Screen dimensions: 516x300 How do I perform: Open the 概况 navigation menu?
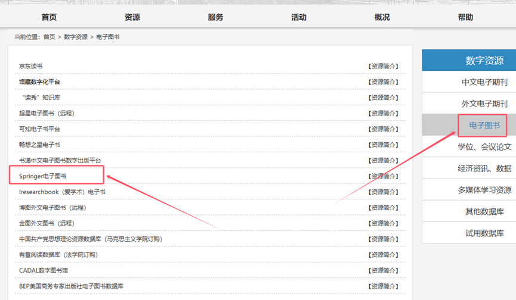coord(382,17)
